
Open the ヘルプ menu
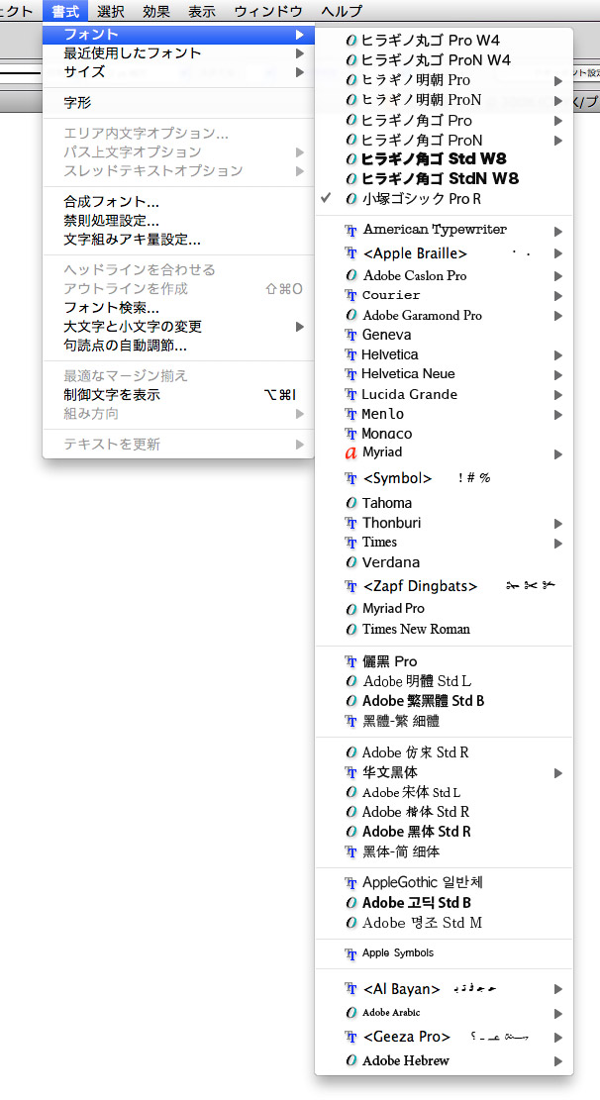pos(342,11)
